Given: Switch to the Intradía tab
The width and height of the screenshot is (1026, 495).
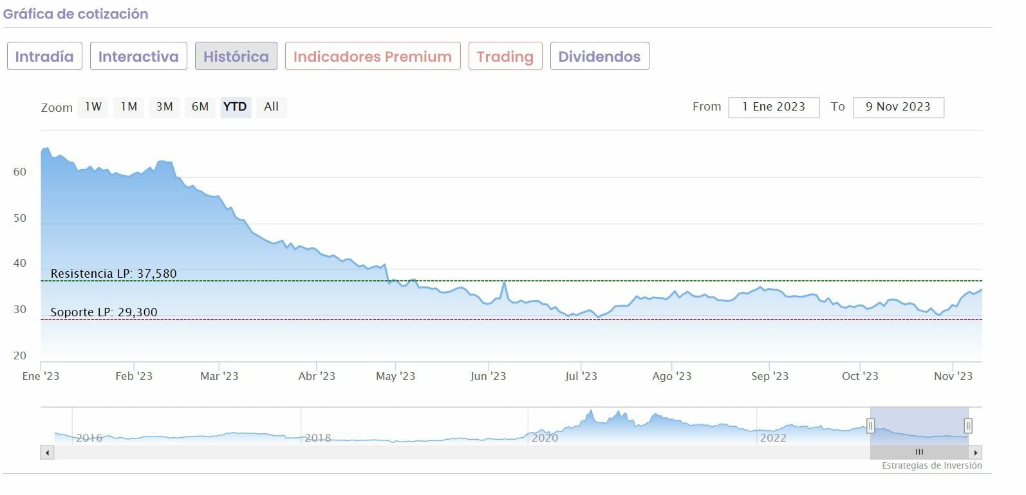Looking at the screenshot, I should 44,57.
